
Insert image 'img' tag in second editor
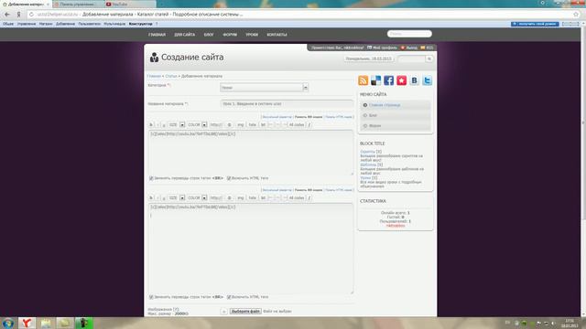click(240, 197)
